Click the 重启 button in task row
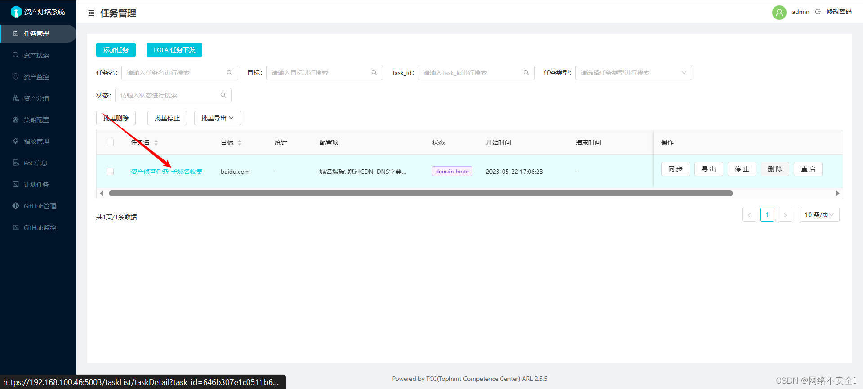Viewport: 863px width, 389px height. click(808, 169)
